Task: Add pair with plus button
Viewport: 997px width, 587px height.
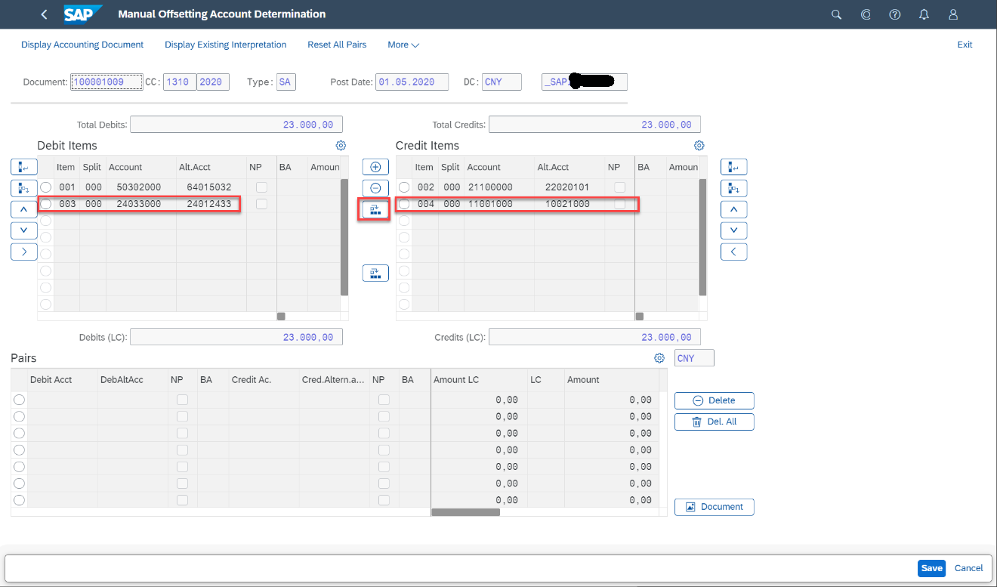Action: click(x=375, y=167)
